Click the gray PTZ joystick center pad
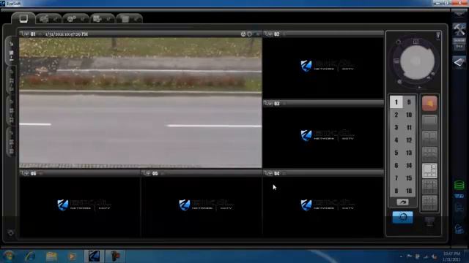469x263 pixels. tap(417, 61)
